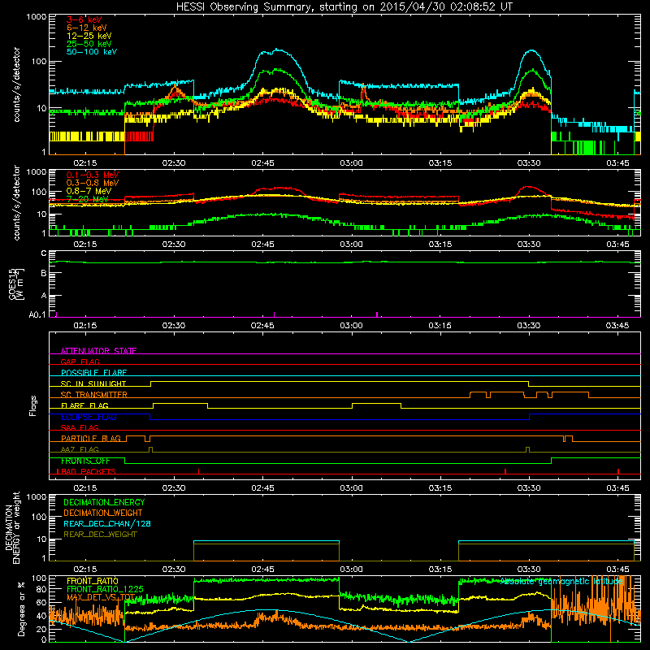Click the REAR_DEC_WEIGHT legend label
This screenshot has width=650, height=650.
pyautogui.click(x=100, y=535)
